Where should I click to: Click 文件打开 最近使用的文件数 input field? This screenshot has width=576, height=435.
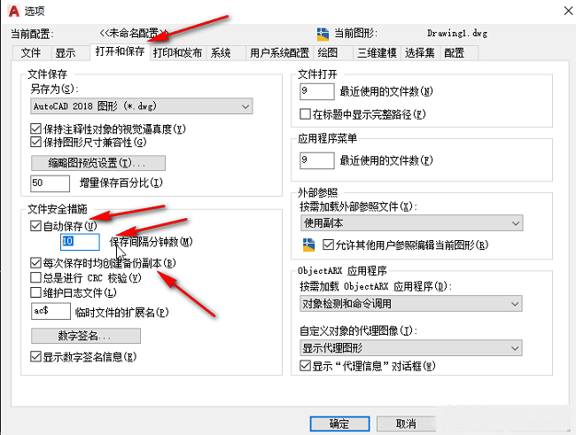(x=317, y=91)
